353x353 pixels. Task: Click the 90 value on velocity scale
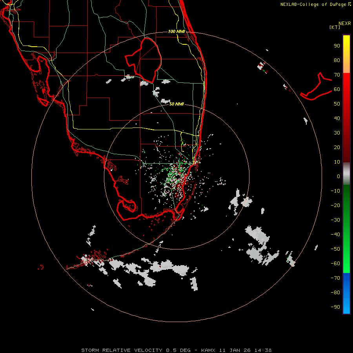click(x=337, y=46)
